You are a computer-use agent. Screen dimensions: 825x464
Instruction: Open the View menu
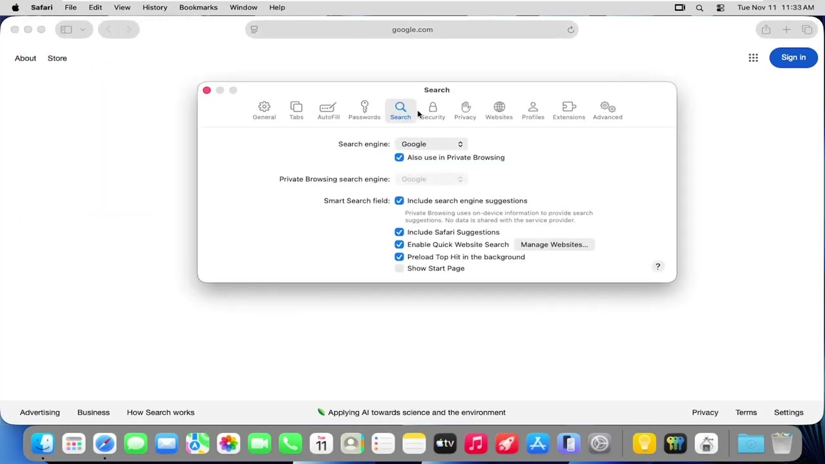[122, 7]
